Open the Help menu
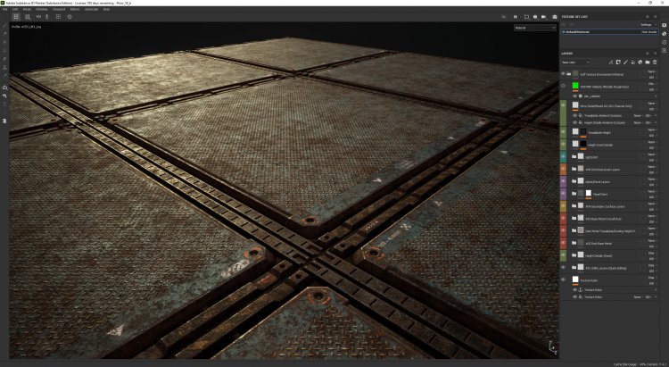Image resolution: width=669 pixels, height=367 pixels. [x=107, y=9]
